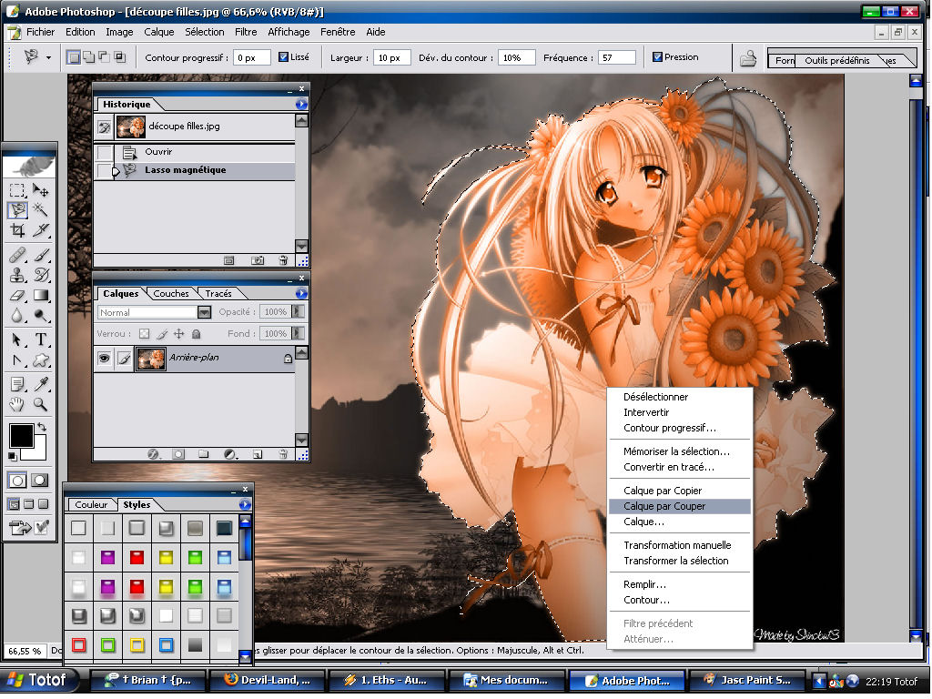Select the Eyedropper tool
The height and width of the screenshot is (699, 932).
(40, 384)
